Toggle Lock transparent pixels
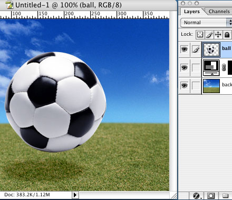Image resolution: width=232 pixels, height=200 pixels. (x=200, y=34)
